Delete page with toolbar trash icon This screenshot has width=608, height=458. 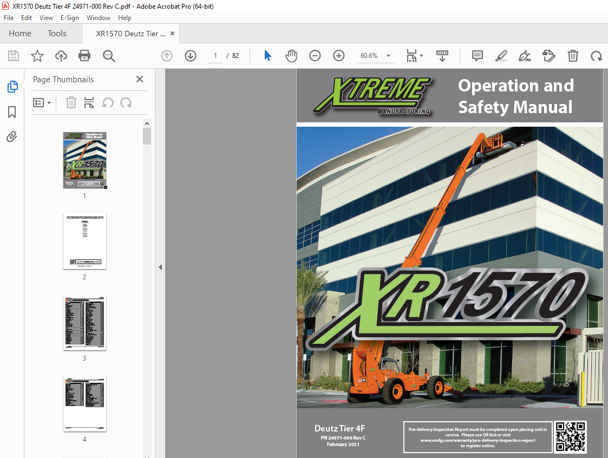pyautogui.click(x=573, y=56)
